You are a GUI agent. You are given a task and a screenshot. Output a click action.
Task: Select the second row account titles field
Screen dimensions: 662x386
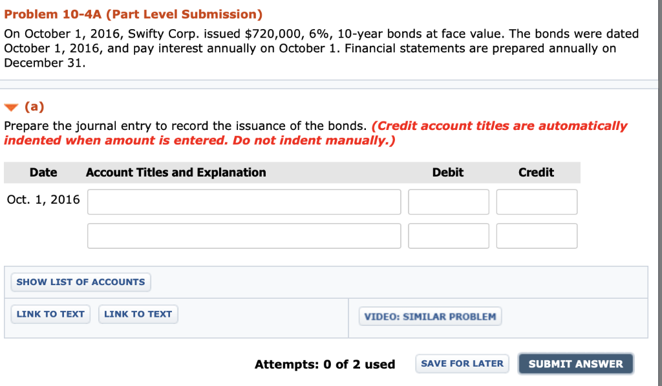[244, 235]
